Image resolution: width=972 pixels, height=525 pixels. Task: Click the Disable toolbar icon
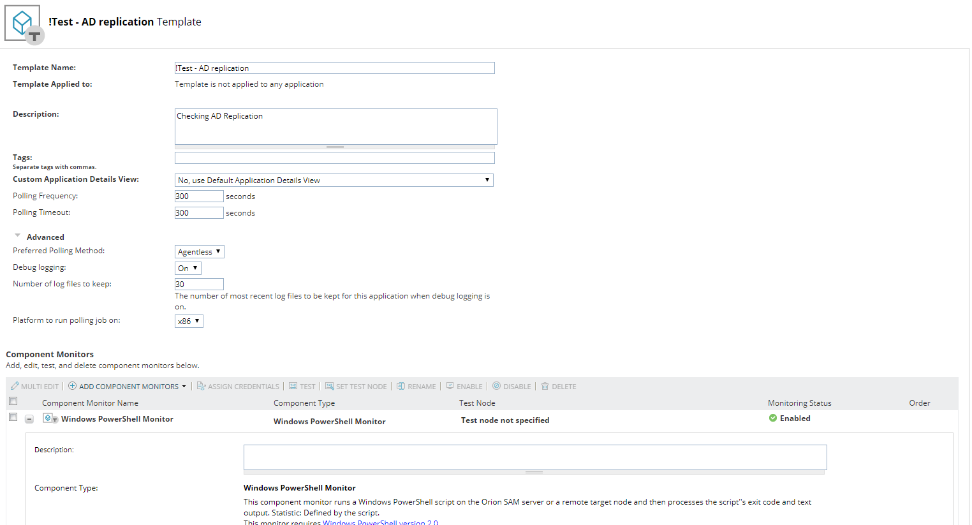(x=496, y=386)
